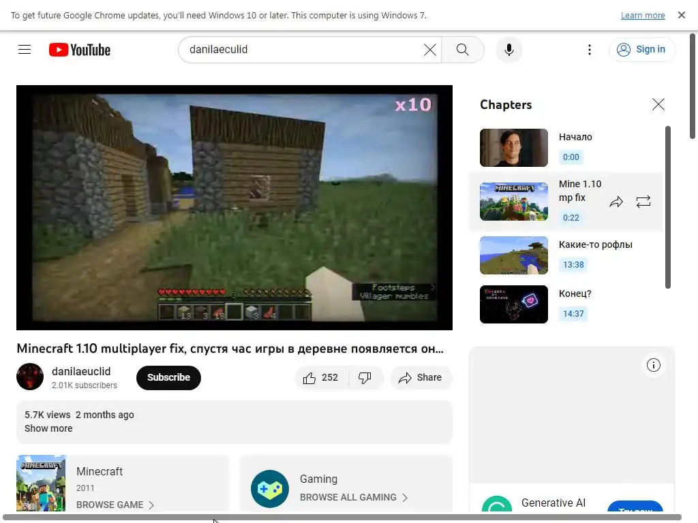
Task: Run search with the magnifier button
Action: [463, 49]
